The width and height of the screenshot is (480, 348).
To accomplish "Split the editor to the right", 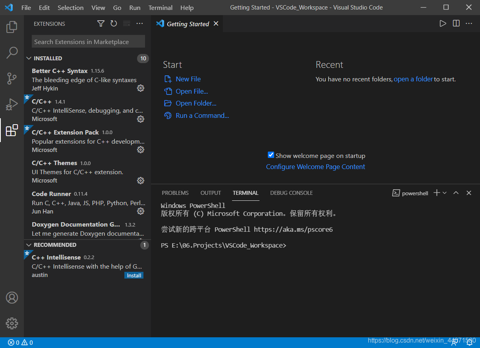I will (x=456, y=23).
